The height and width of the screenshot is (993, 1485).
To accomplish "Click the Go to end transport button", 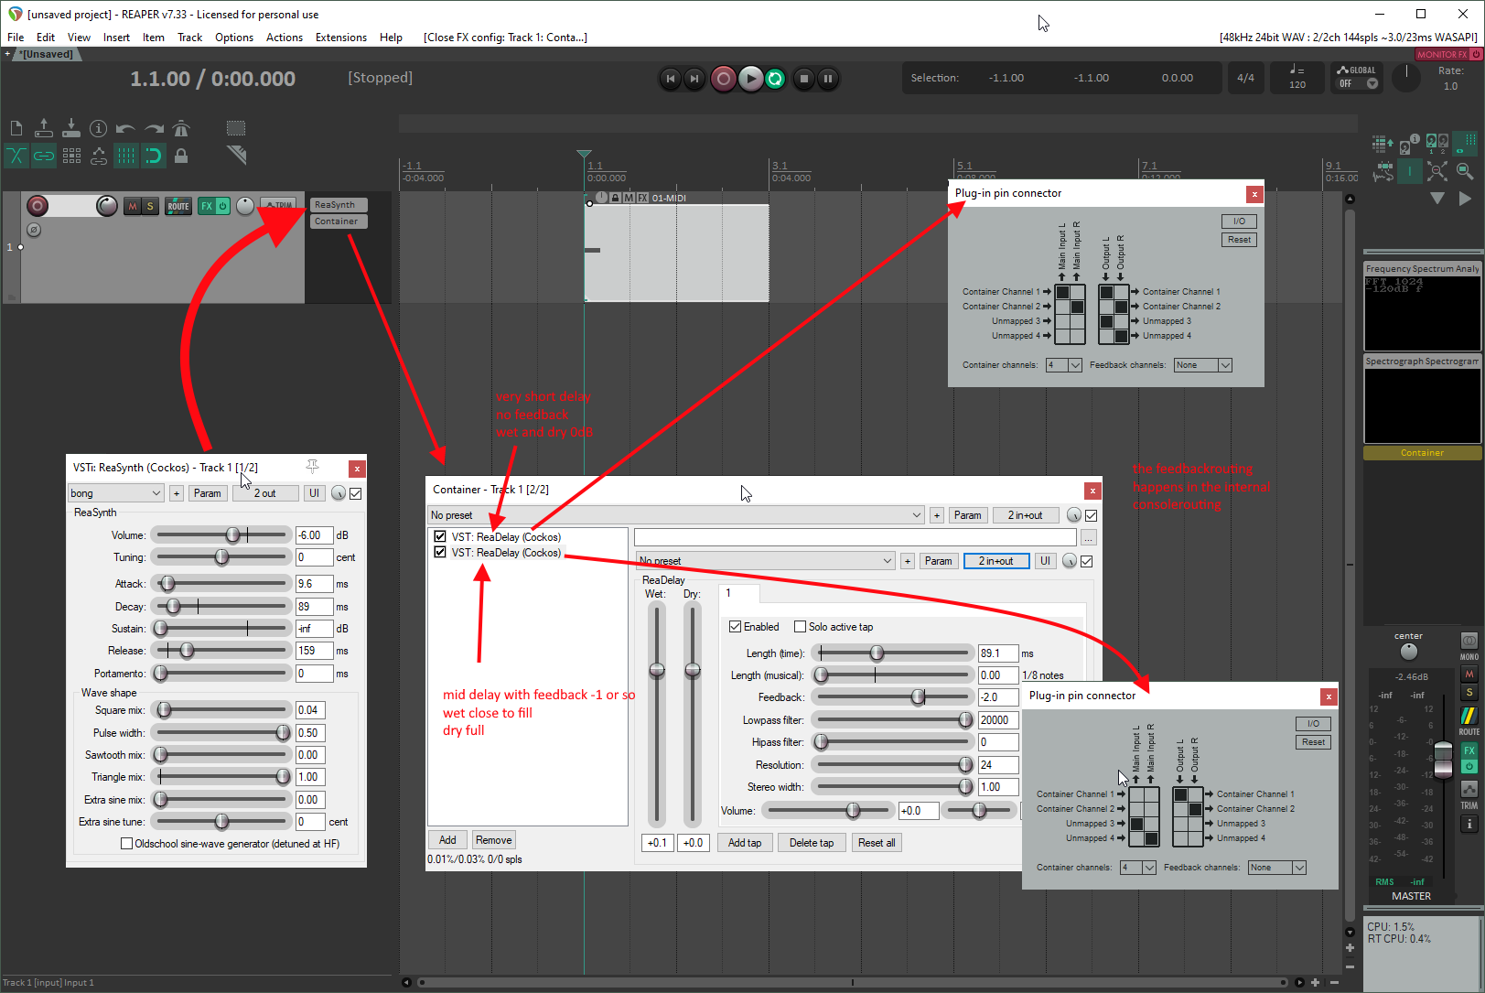I will pyautogui.click(x=694, y=79).
